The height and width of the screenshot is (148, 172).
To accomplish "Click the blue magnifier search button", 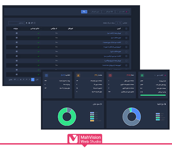I will (84, 12).
